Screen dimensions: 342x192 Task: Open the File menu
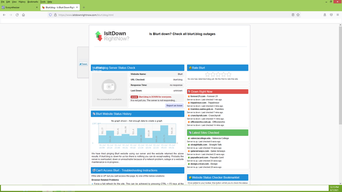point(3,2)
